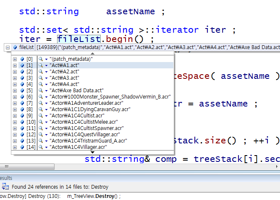Click the horizontal scrollbar thumb of the editor
Image resolution: width=280 pixels, height=200 pixels.
click(27, 166)
